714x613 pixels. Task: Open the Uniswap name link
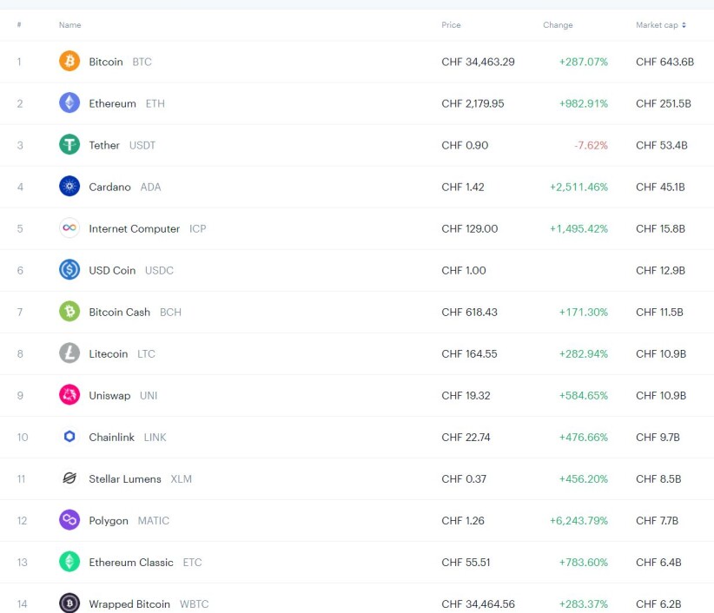pyautogui.click(x=109, y=395)
